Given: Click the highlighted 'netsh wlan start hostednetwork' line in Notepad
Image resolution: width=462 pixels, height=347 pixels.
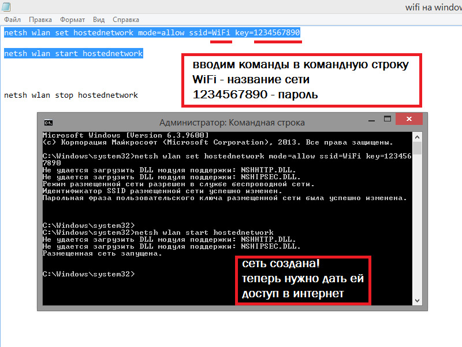Looking at the screenshot, I should point(73,53).
